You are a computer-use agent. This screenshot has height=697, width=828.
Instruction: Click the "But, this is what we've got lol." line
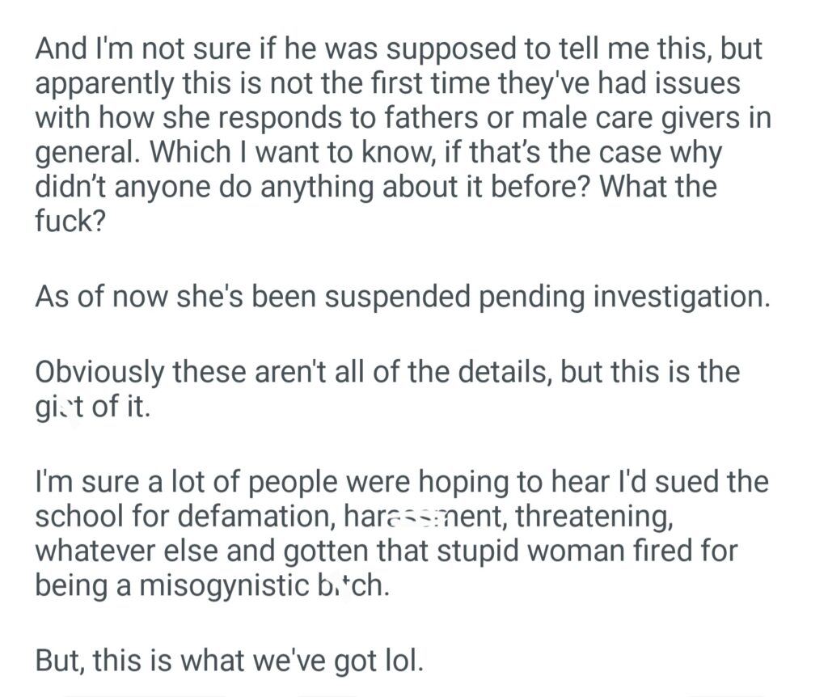point(229,661)
